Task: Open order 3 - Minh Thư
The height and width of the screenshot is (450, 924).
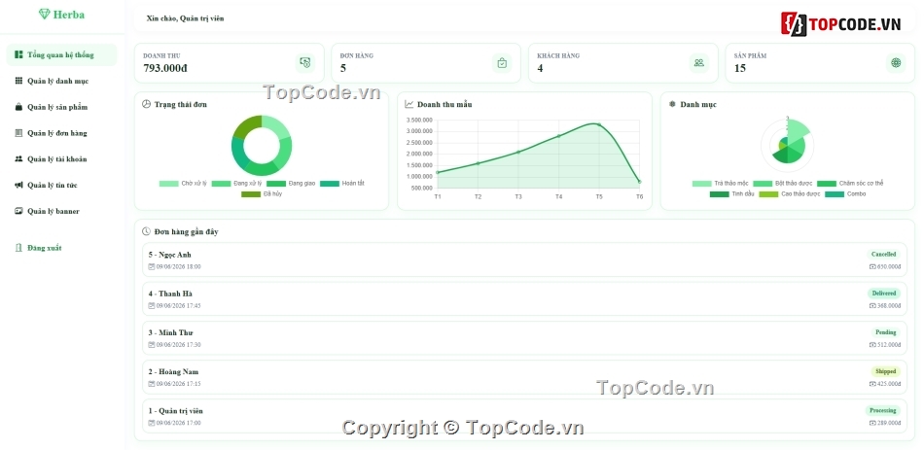Action: 524,338
